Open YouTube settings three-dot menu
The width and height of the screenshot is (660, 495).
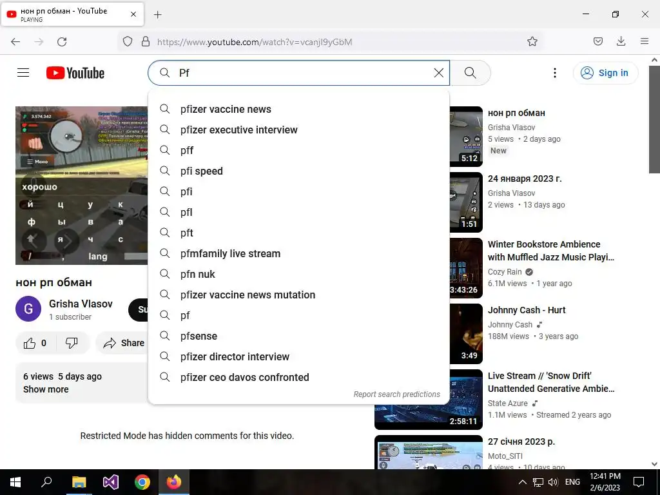pyautogui.click(x=555, y=73)
